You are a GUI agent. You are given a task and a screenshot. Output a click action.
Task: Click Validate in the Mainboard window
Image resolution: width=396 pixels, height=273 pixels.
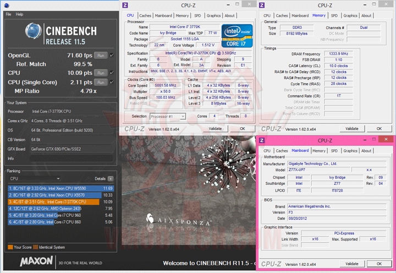tap(352, 264)
